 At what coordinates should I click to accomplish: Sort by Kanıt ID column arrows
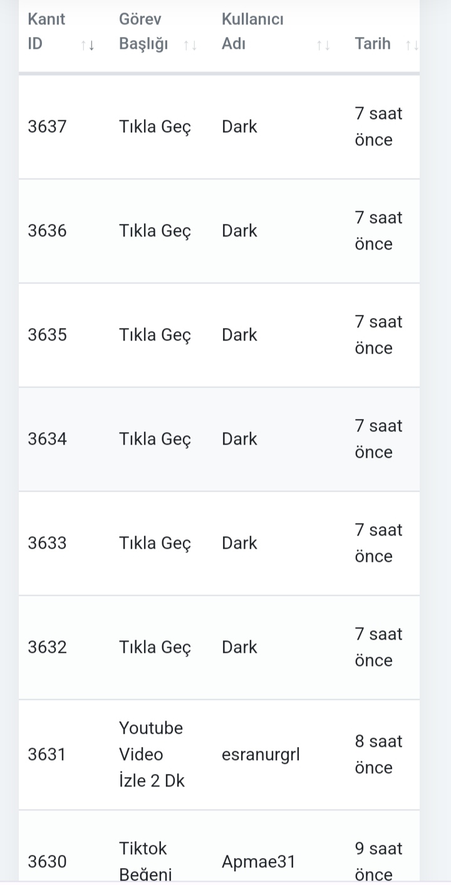click(x=88, y=45)
